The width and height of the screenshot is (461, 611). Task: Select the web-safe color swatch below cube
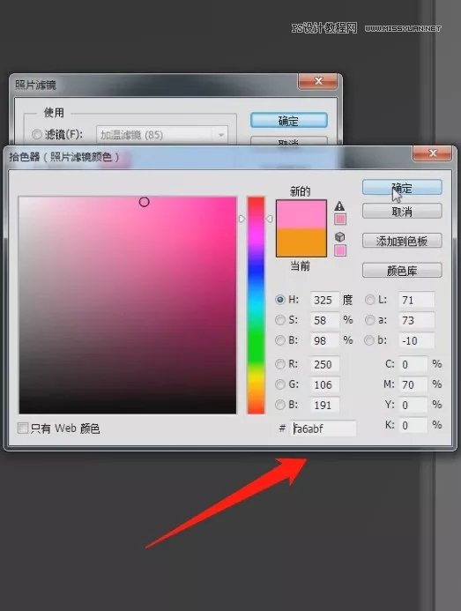point(340,250)
